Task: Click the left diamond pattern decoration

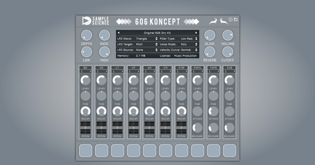Action: tap(123, 21)
